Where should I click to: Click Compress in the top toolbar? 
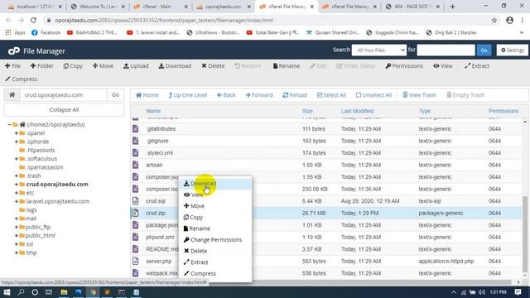tap(22, 79)
